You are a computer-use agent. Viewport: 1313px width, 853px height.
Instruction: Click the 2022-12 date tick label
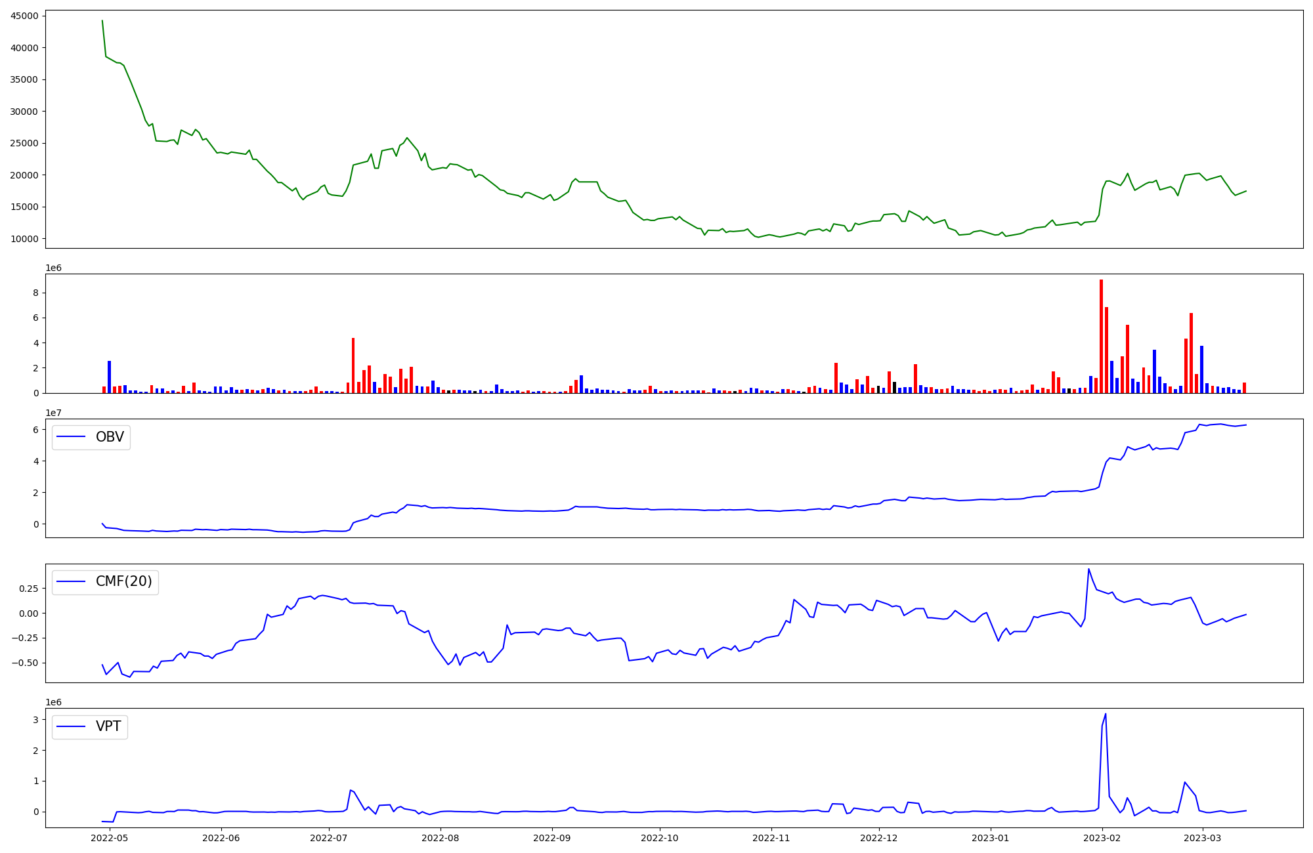point(879,838)
